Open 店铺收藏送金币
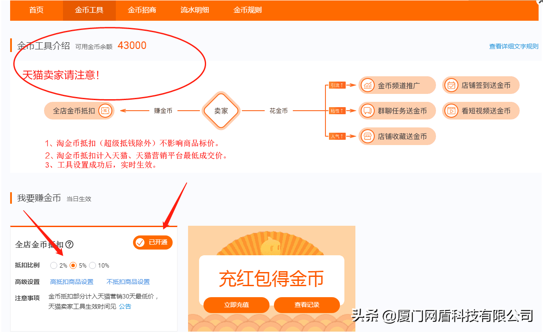Screen dimensions: 543x332 point(397,136)
